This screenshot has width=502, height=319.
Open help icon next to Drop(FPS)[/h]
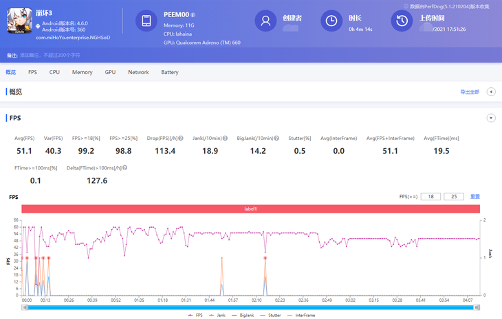tap(180, 139)
